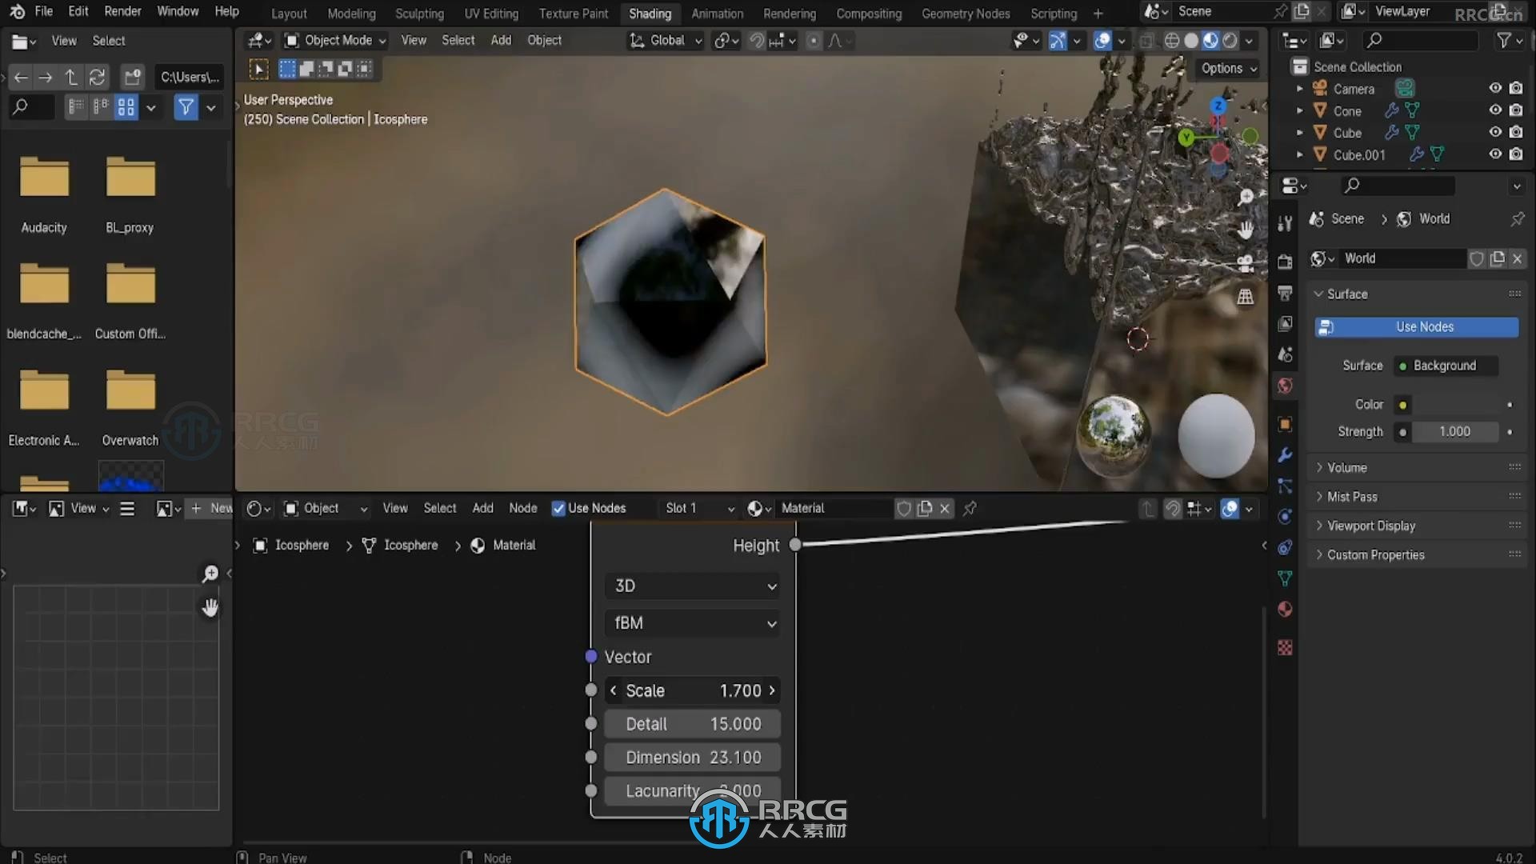This screenshot has height=864, width=1536.
Task: Switch to the Layout workspace tab
Action: pyautogui.click(x=289, y=14)
